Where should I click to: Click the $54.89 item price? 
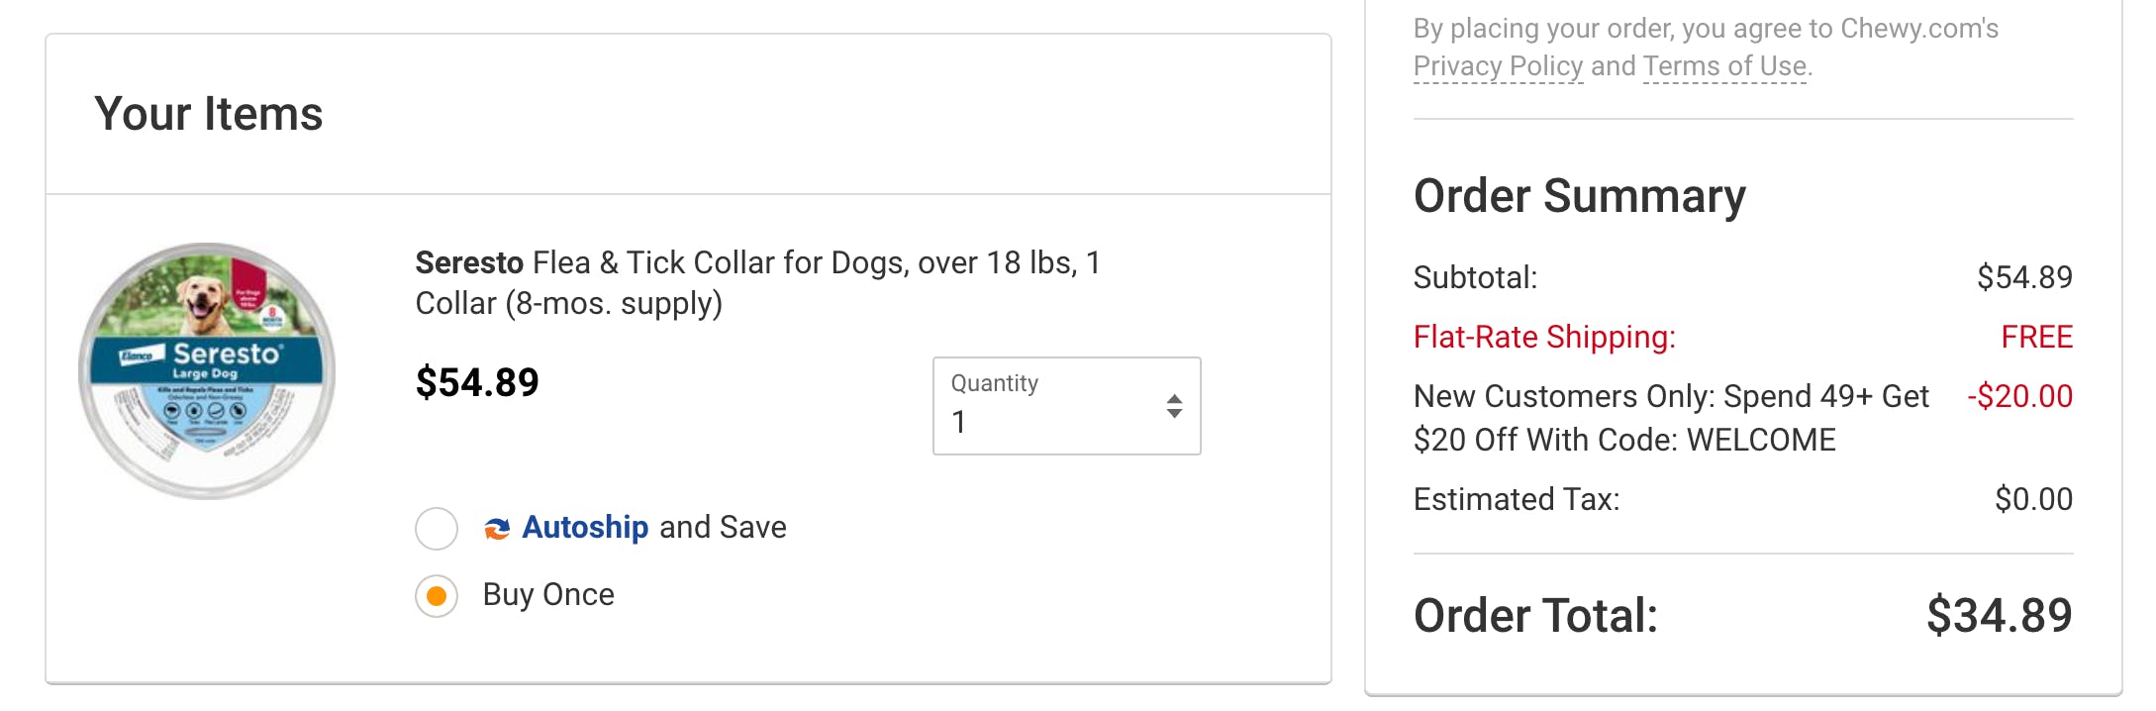[477, 382]
